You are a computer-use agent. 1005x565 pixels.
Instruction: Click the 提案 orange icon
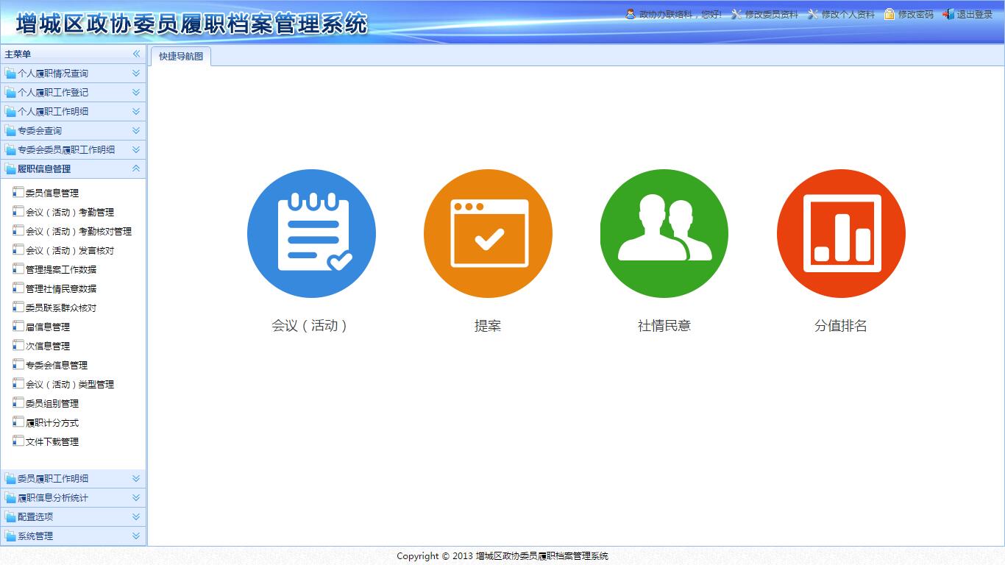tap(488, 233)
